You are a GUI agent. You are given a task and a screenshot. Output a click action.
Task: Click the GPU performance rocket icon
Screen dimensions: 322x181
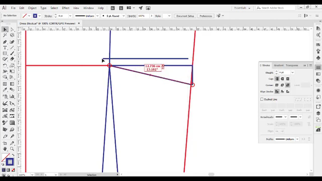[x=141, y=8]
